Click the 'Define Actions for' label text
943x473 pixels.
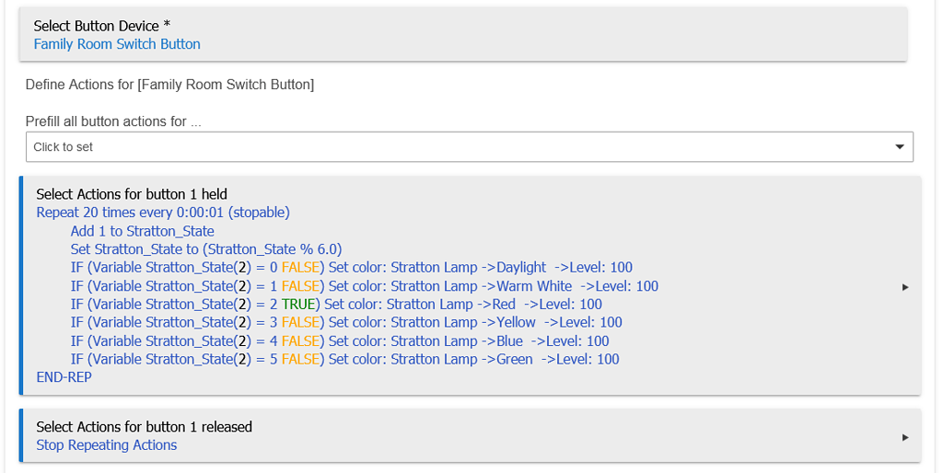coord(169,85)
